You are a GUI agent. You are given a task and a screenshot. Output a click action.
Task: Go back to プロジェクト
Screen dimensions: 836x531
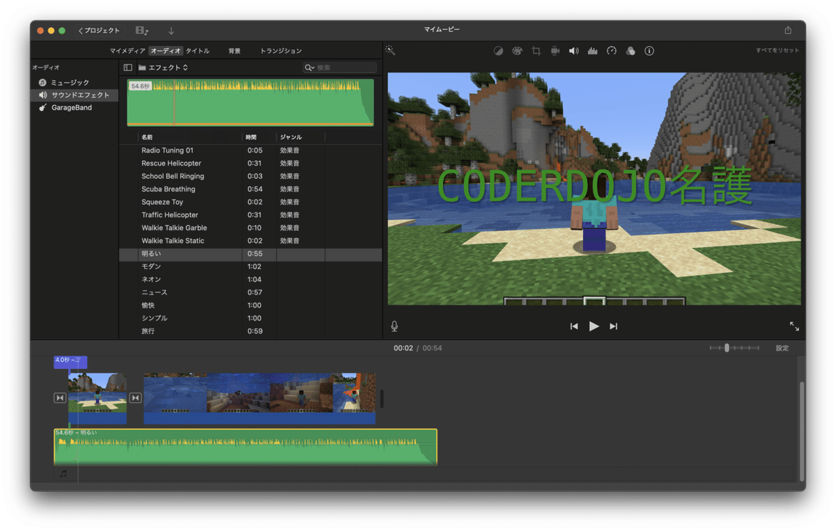[99, 31]
